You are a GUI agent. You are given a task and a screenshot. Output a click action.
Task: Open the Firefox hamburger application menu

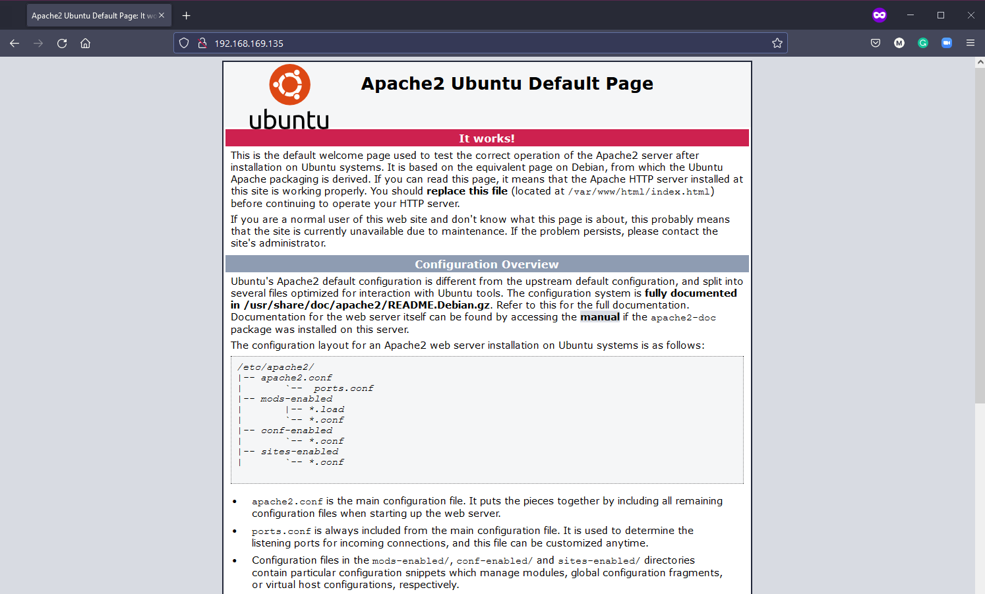point(970,44)
